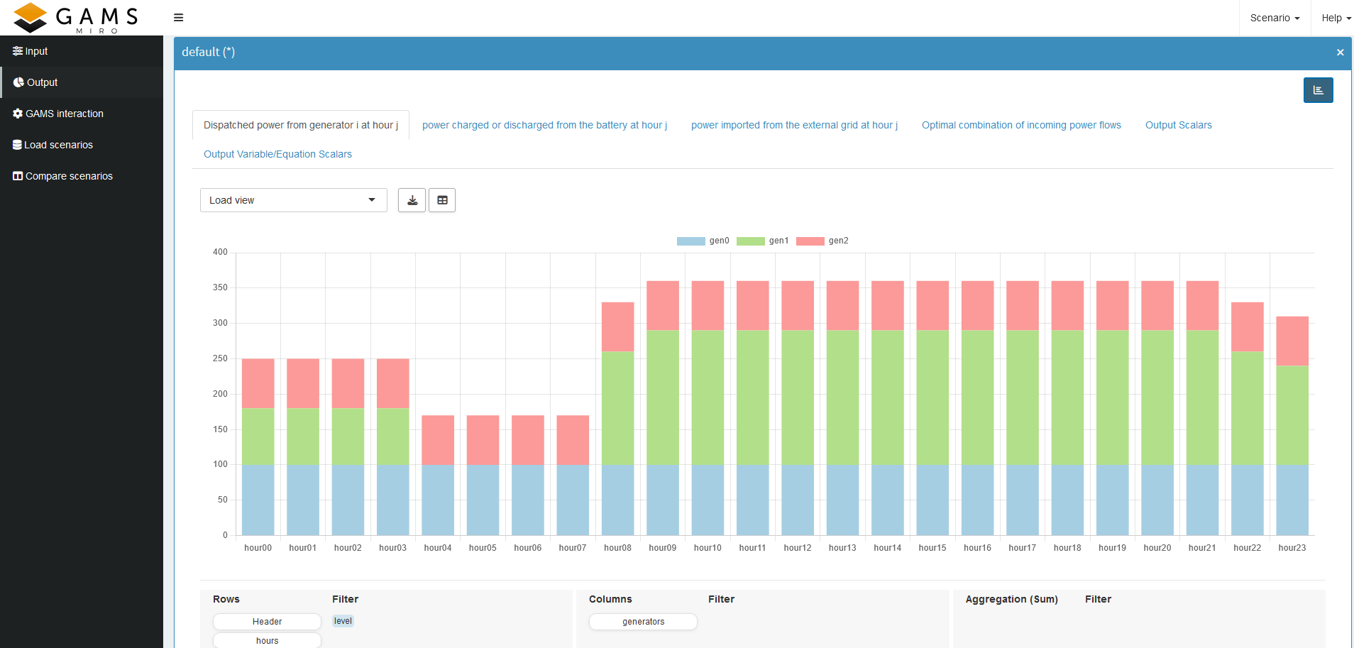Open the Compare scenarios section

click(68, 175)
